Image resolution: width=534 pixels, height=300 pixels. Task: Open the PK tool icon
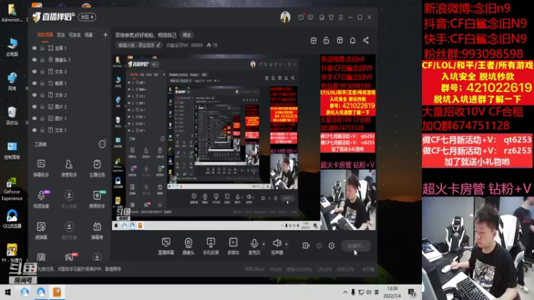click(x=69, y=257)
